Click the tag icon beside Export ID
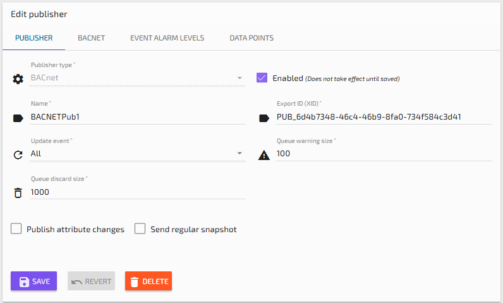The image size is (503, 303). click(264, 117)
